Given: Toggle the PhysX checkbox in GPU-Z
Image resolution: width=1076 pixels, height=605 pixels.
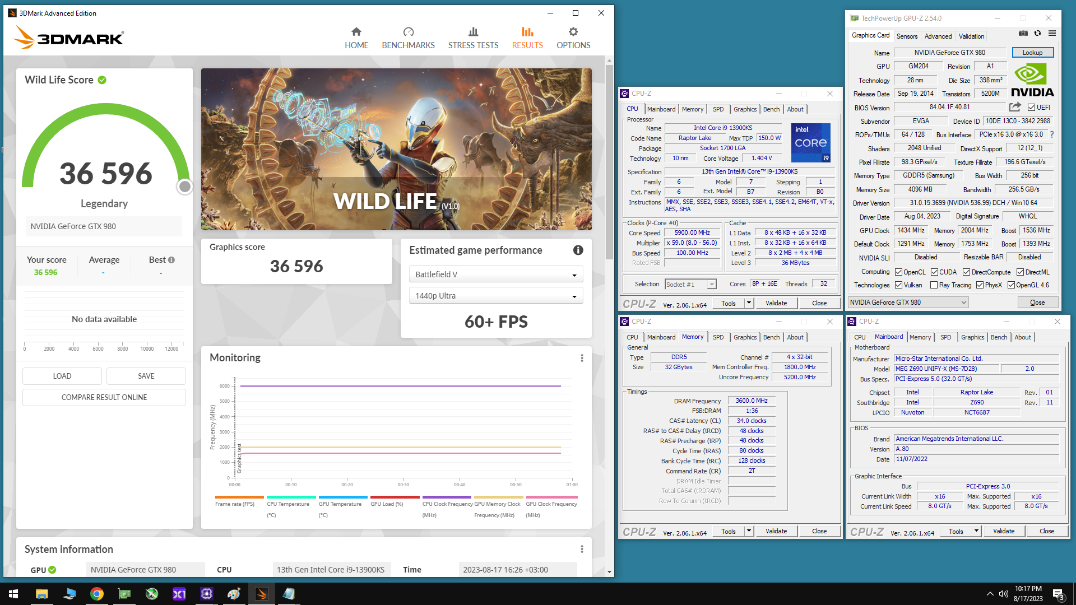Looking at the screenshot, I should click(x=980, y=285).
